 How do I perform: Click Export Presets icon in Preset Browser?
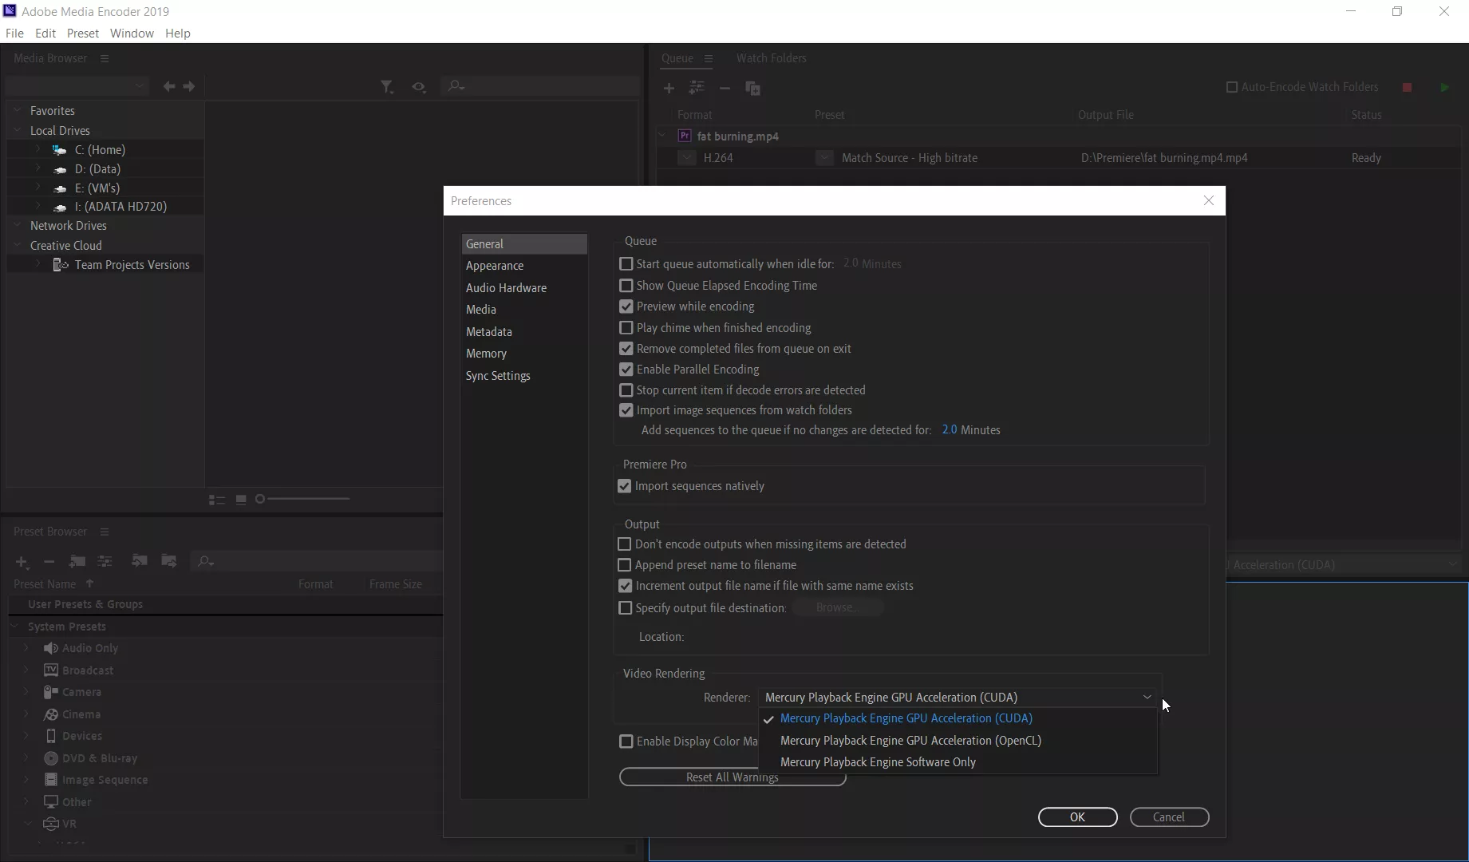point(169,560)
